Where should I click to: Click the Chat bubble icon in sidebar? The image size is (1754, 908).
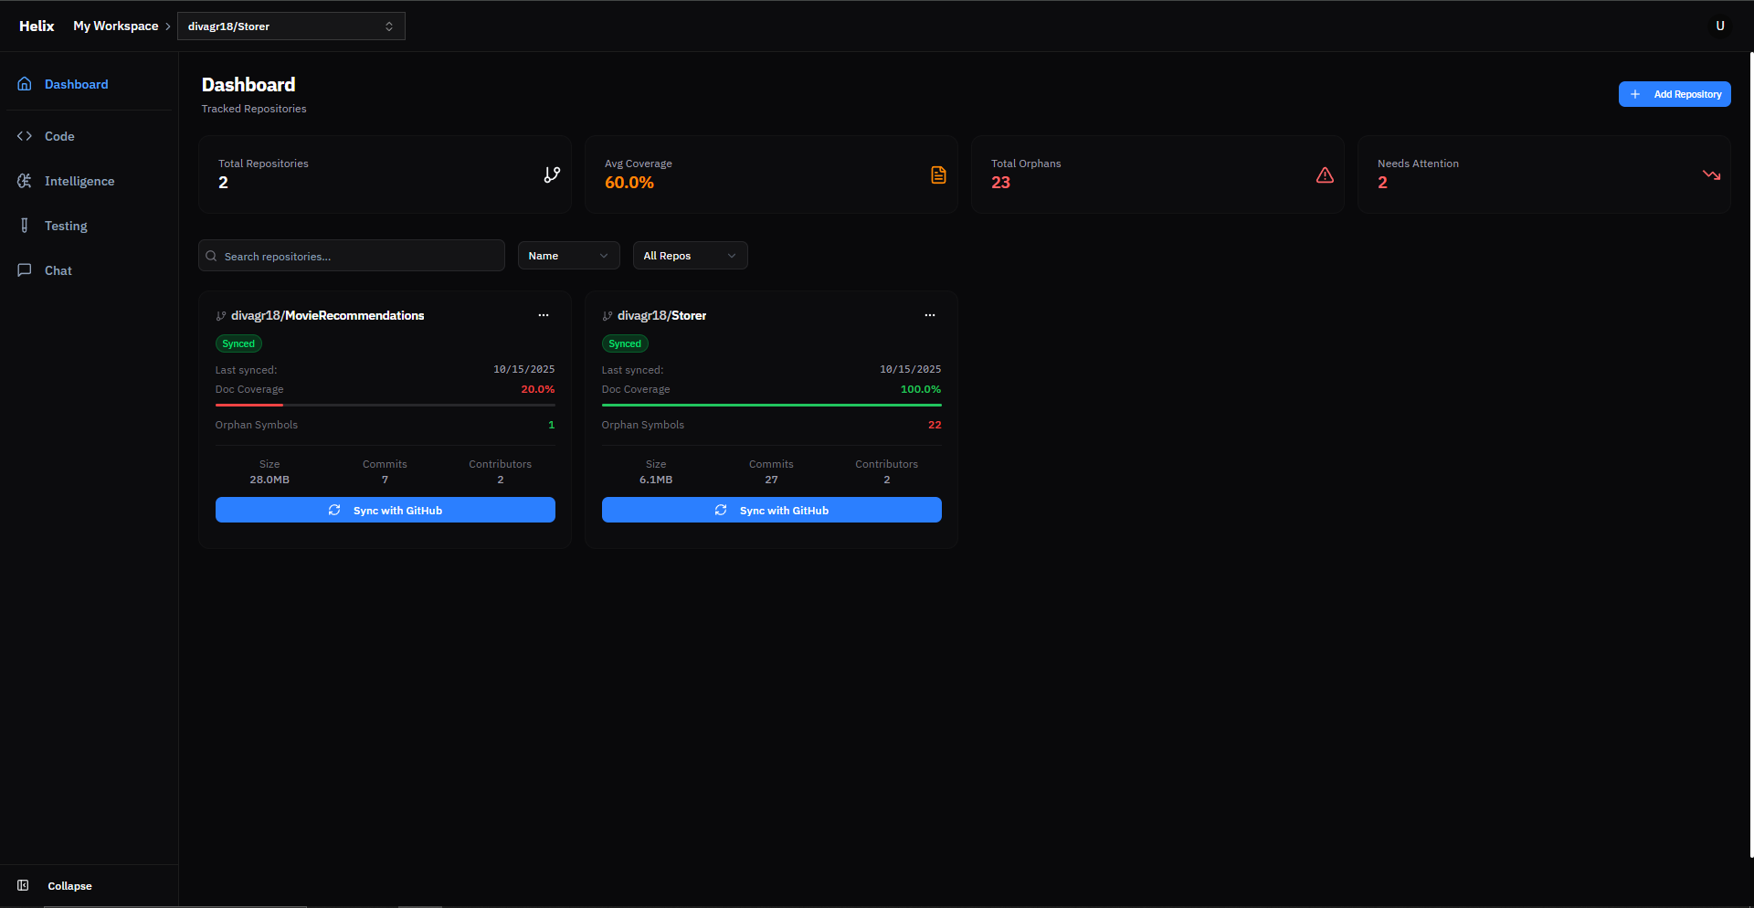click(x=25, y=270)
